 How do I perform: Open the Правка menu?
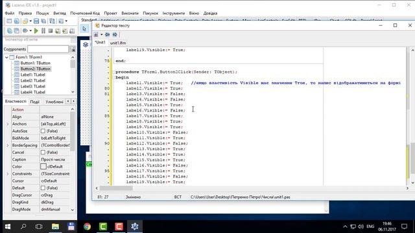(25, 13)
